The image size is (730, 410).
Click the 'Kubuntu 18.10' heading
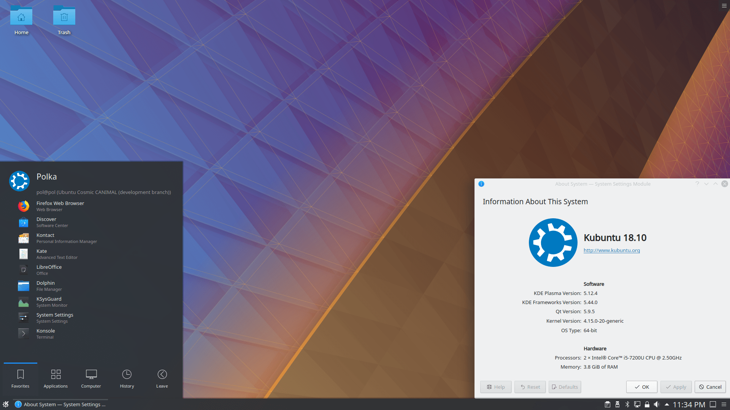(x=615, y=238)
